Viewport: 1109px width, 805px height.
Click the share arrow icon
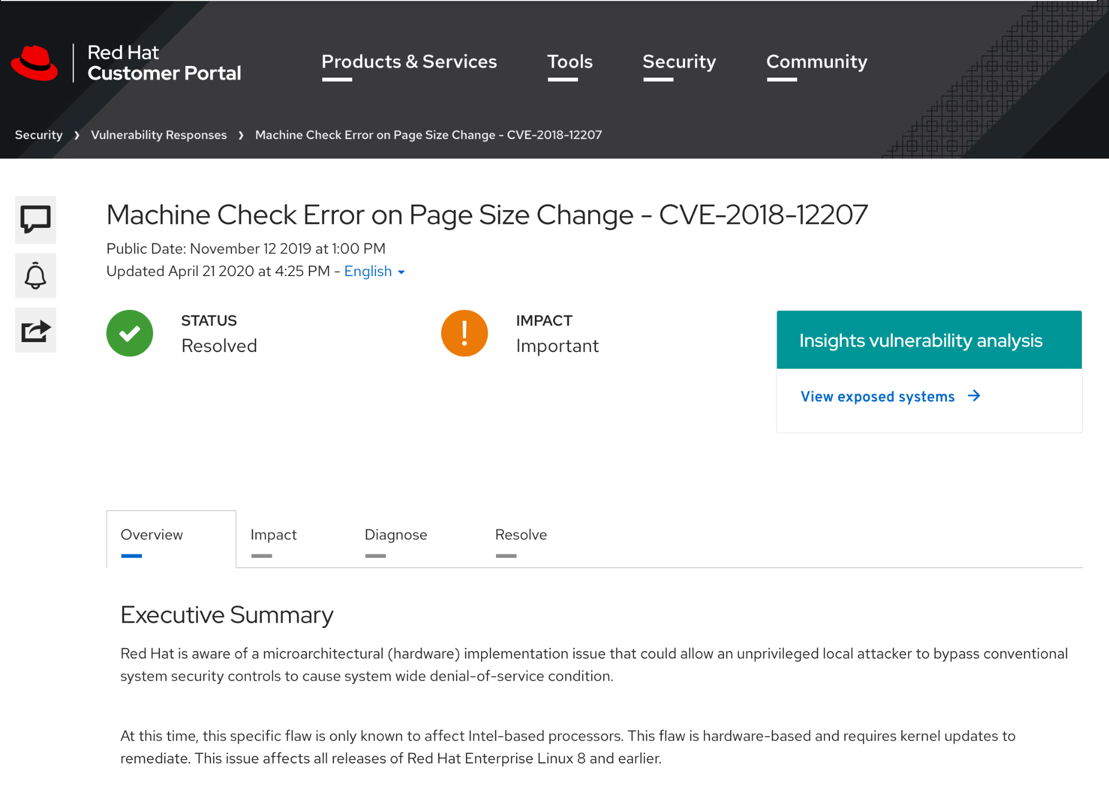[x=36, y=330]
